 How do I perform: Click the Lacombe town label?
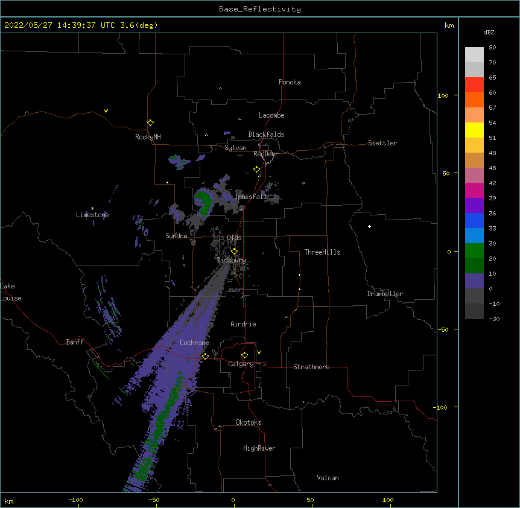click(271, 115)
